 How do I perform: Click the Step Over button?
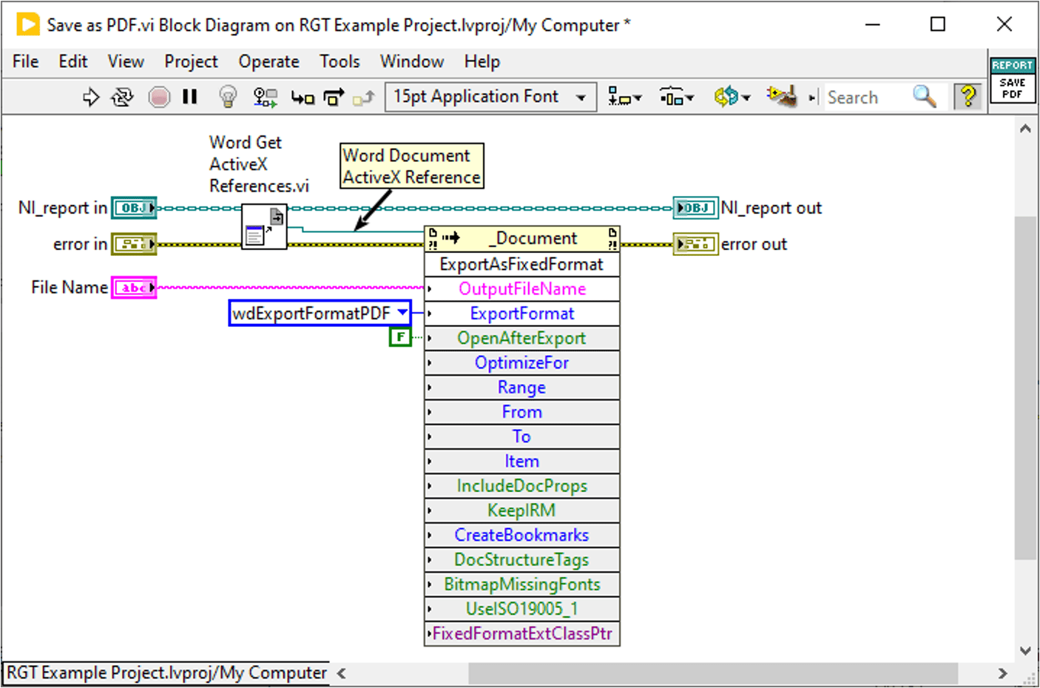click(x=334, y=97)
